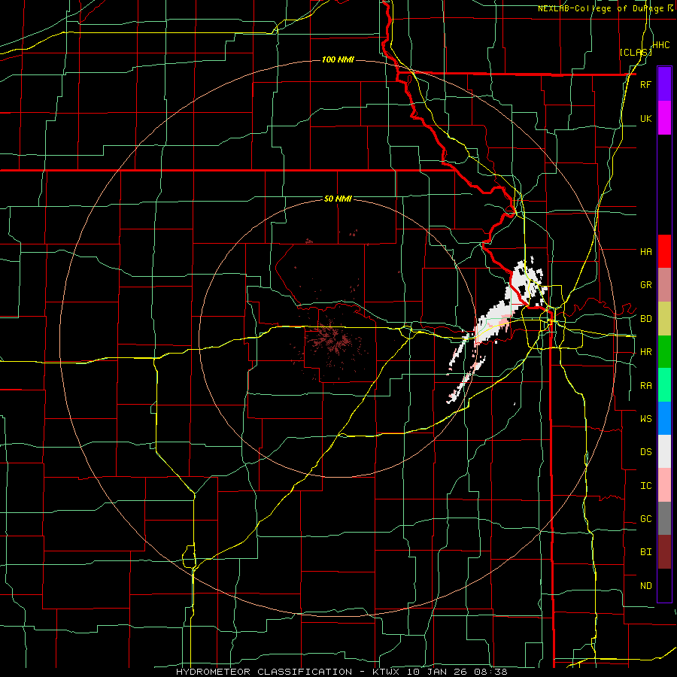This screenshot has height=677, width=677.
Task: Click the UK legend label
Action: tap(645, 118)
